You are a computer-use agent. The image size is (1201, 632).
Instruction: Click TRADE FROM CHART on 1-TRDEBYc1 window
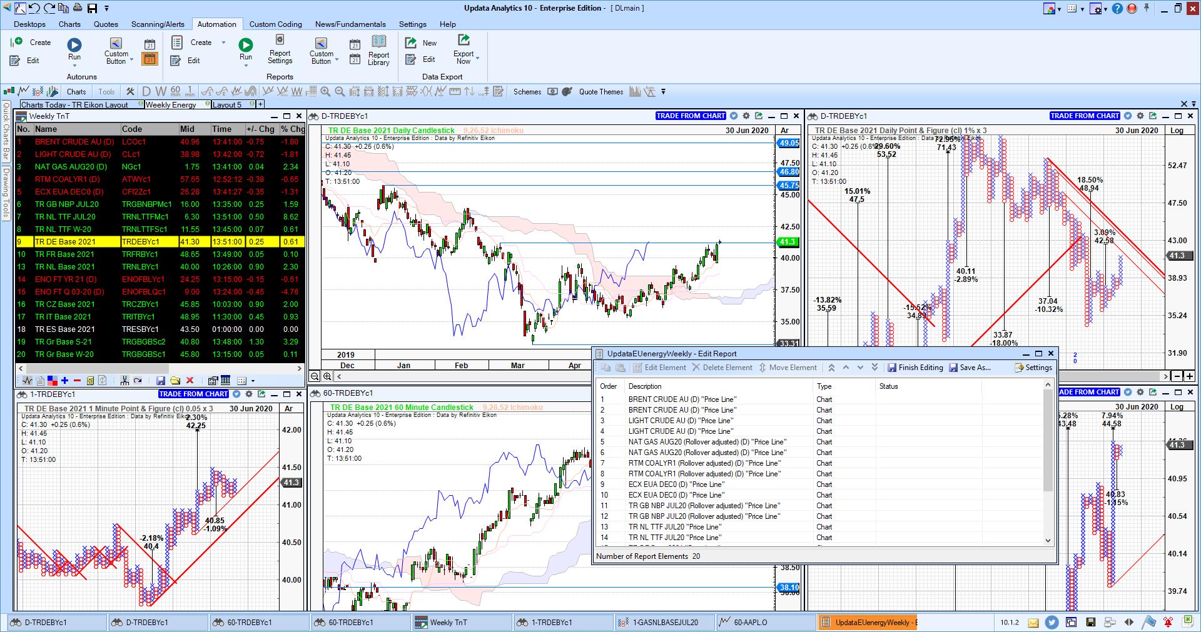point(194,394)
